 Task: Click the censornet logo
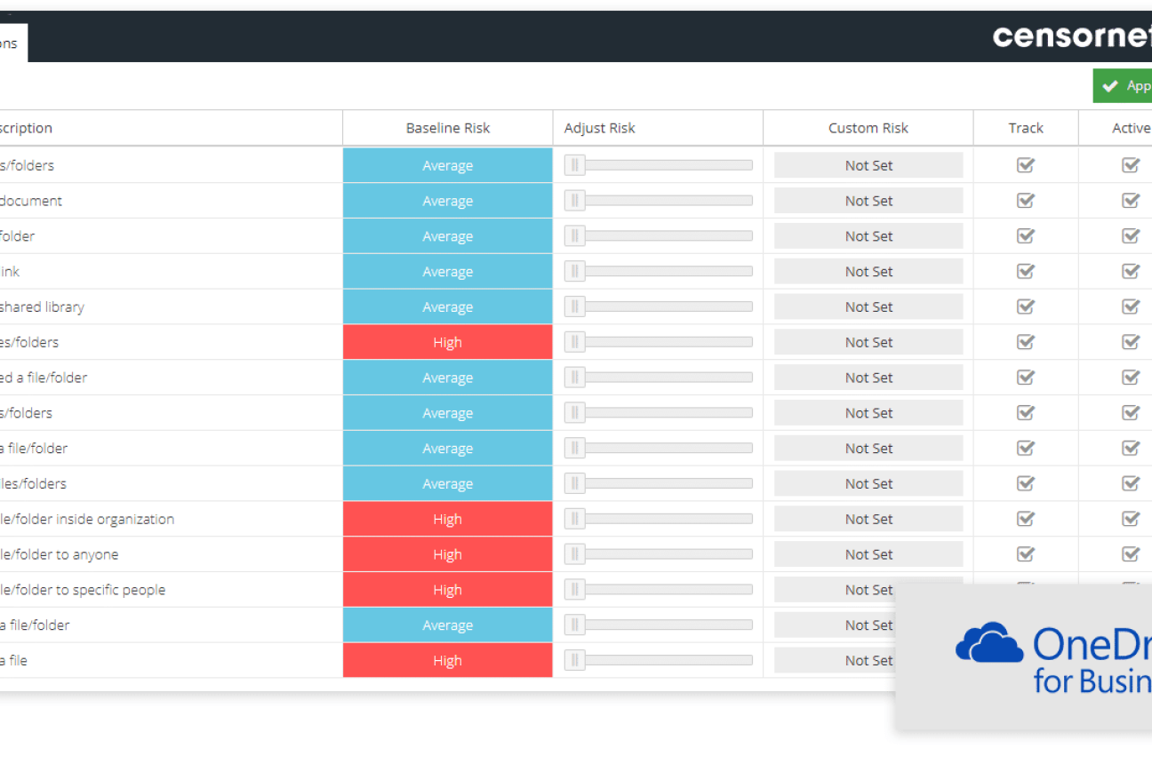[x=1072, y=36]
